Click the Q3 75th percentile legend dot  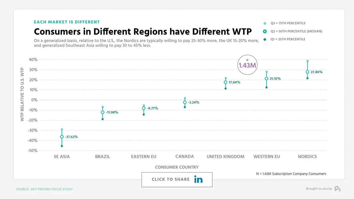265,23
